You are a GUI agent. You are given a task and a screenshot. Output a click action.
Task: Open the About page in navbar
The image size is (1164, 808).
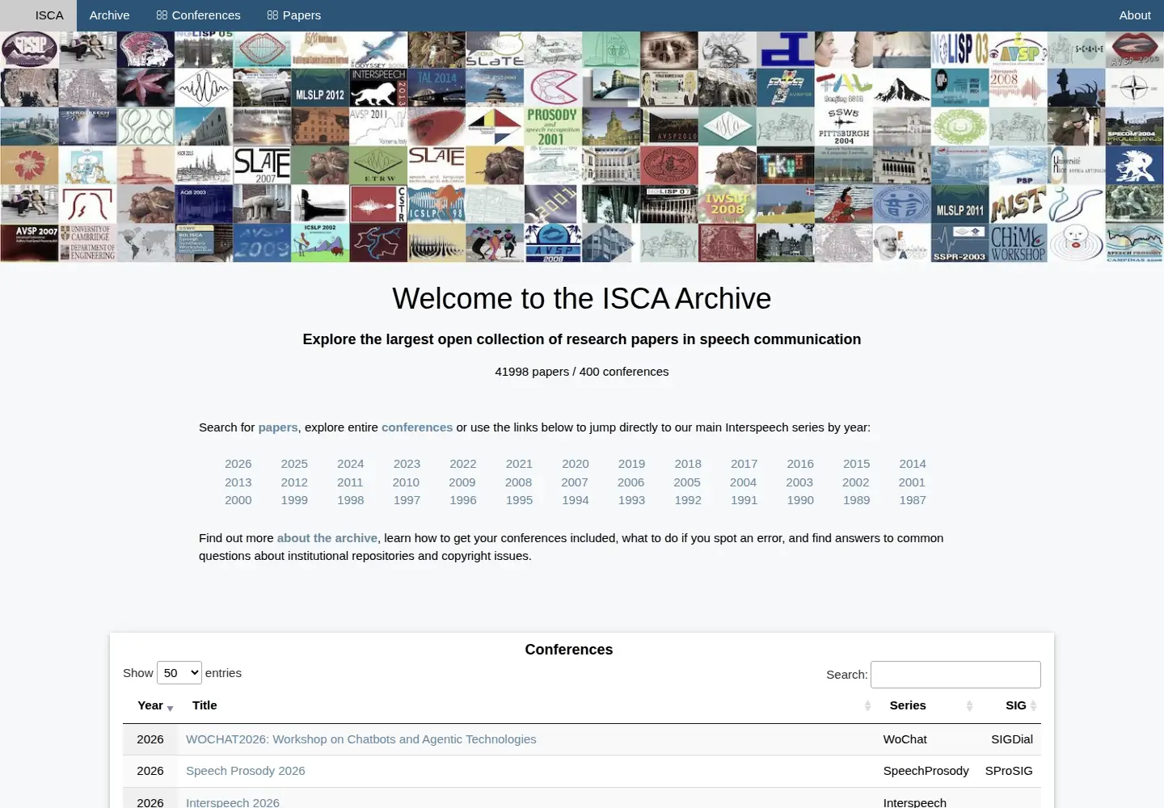coord(1135,15)
